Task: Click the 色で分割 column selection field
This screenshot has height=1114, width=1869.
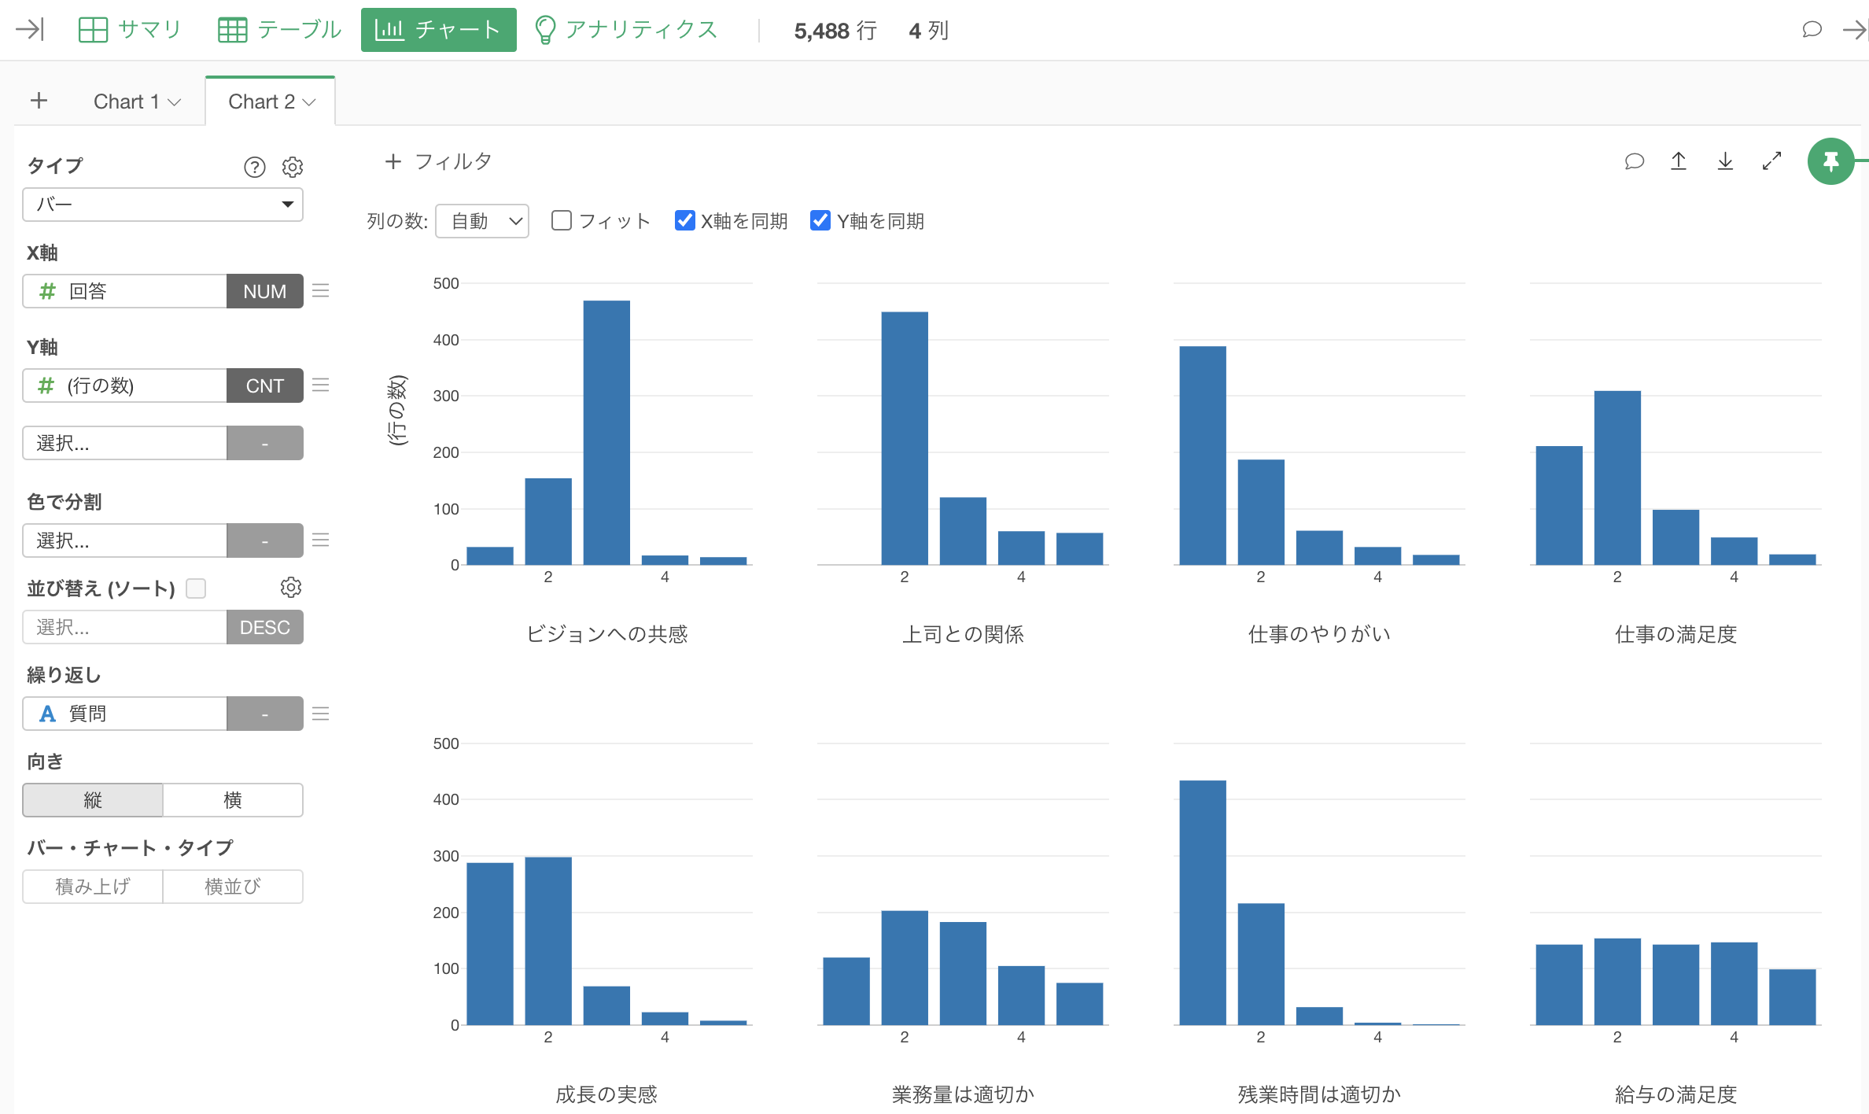Action: (x=125, y=540)
